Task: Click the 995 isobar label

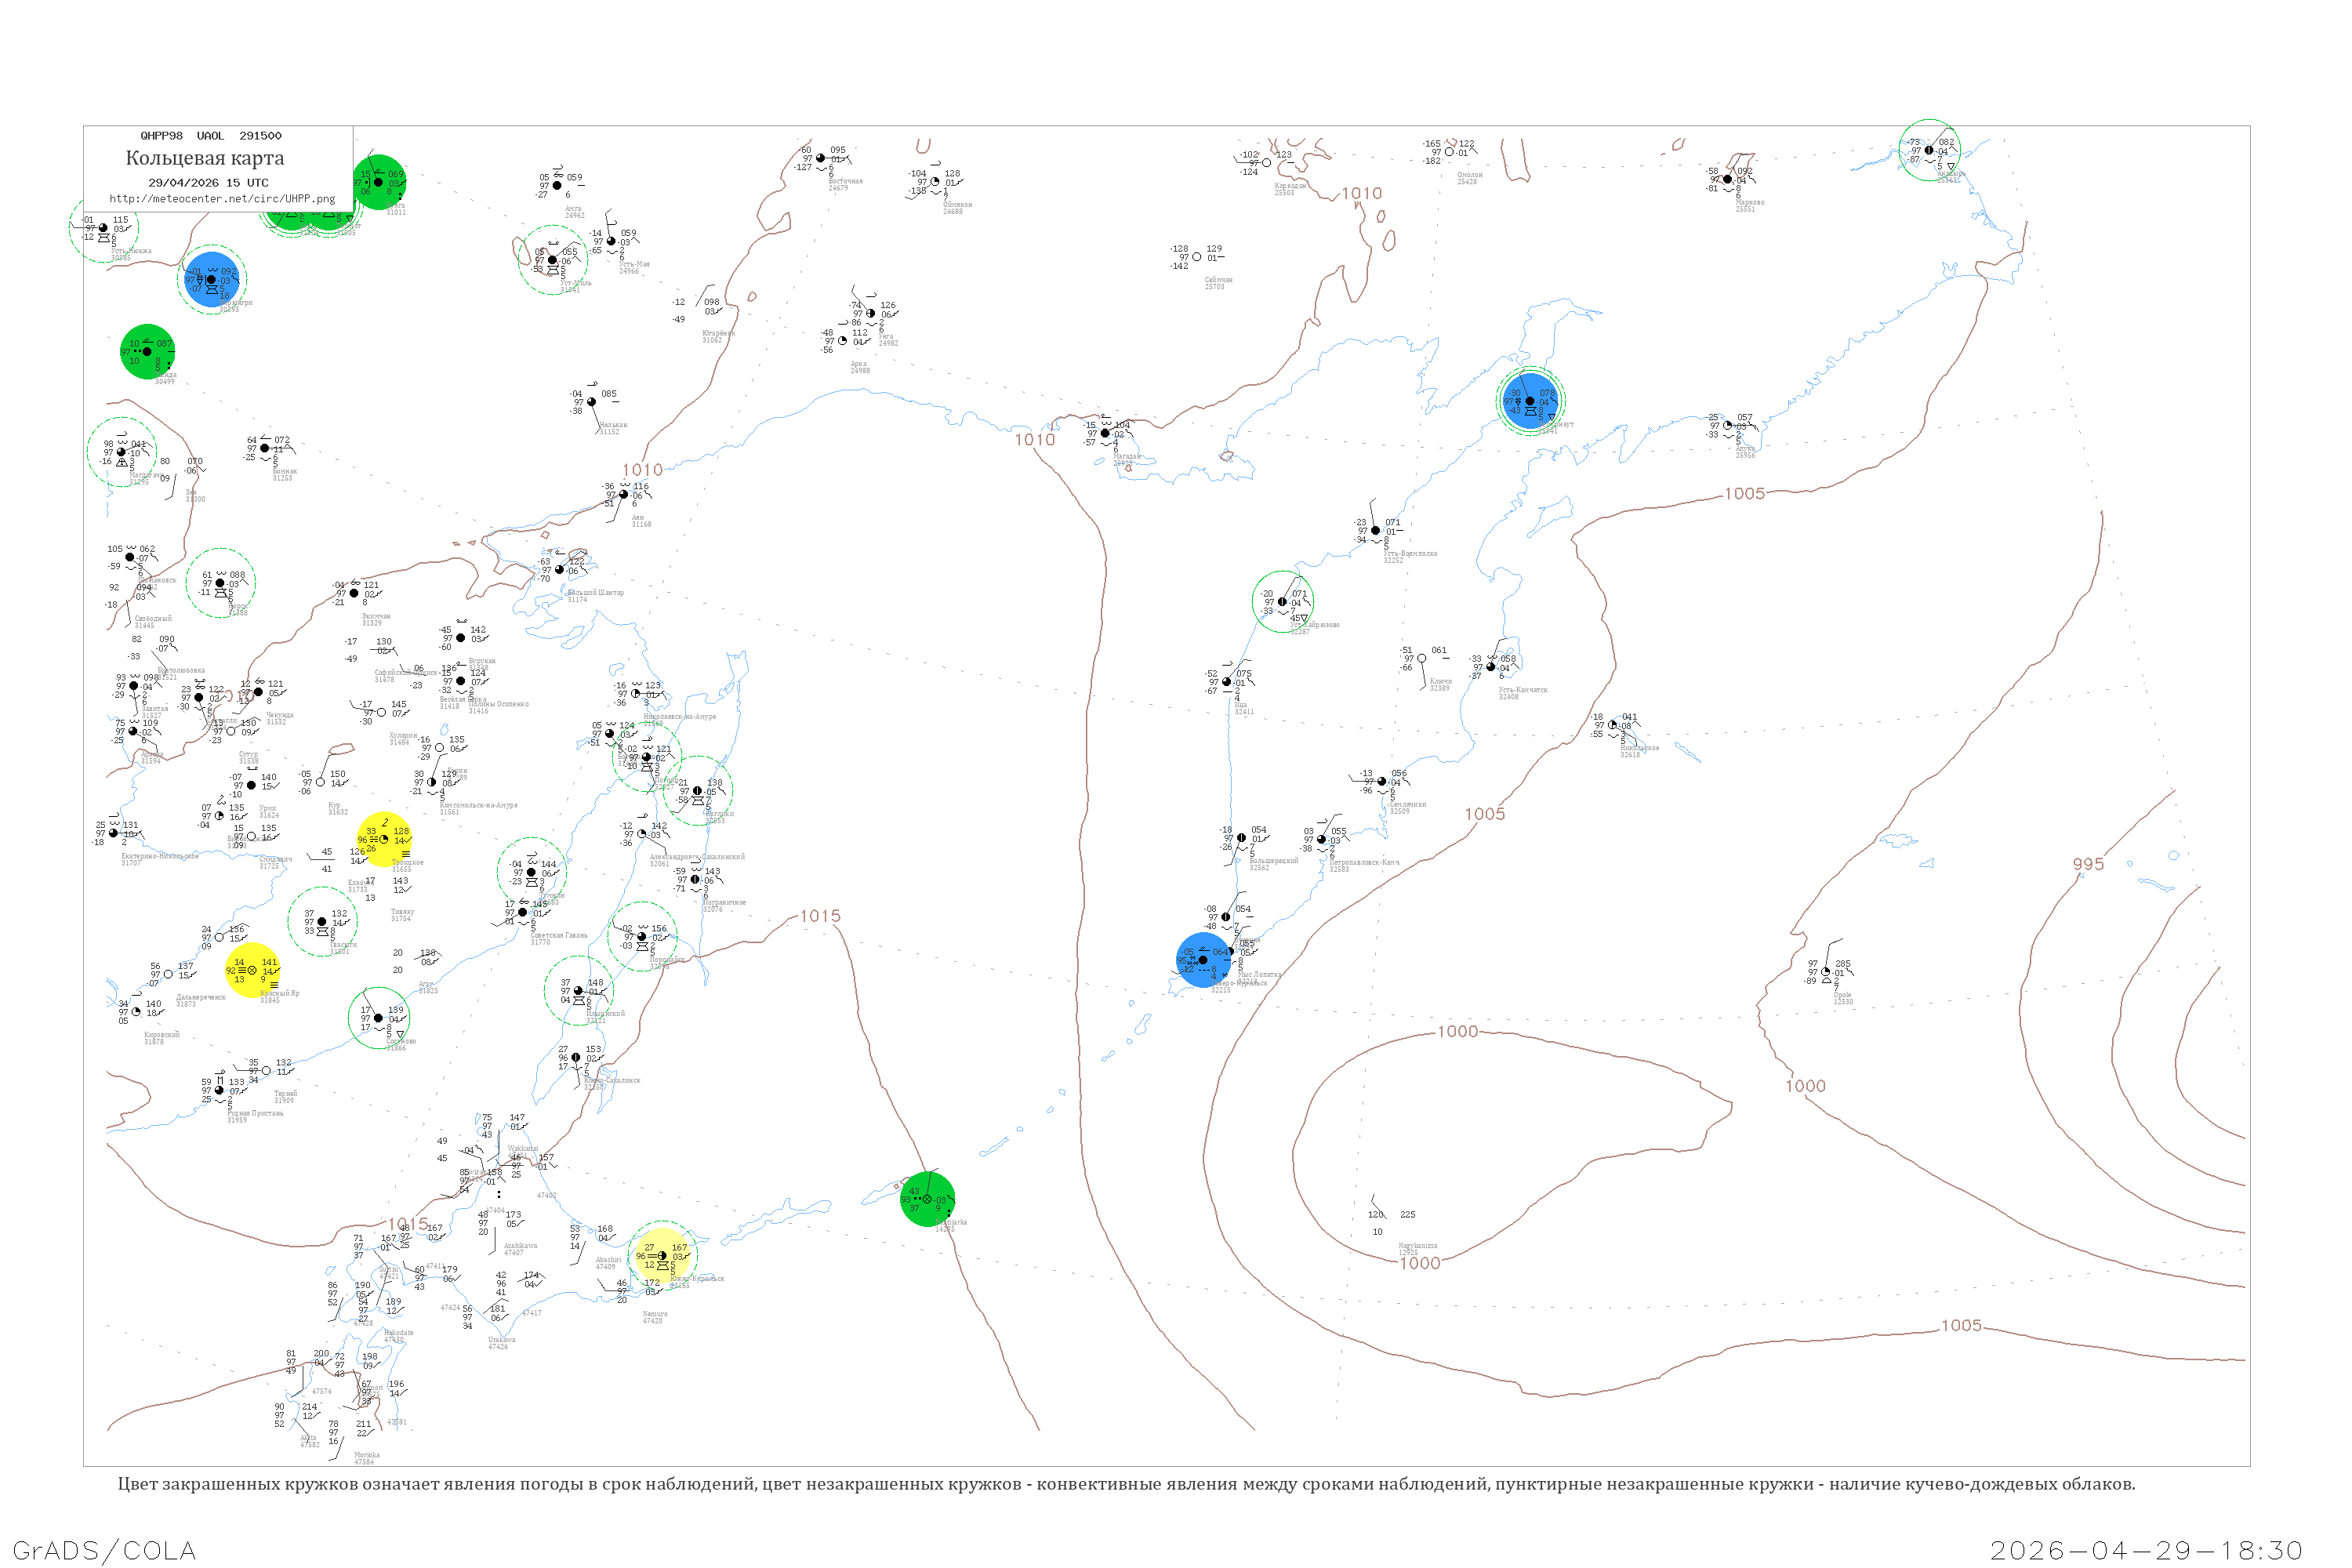Action: click(x=2088, y=865)
